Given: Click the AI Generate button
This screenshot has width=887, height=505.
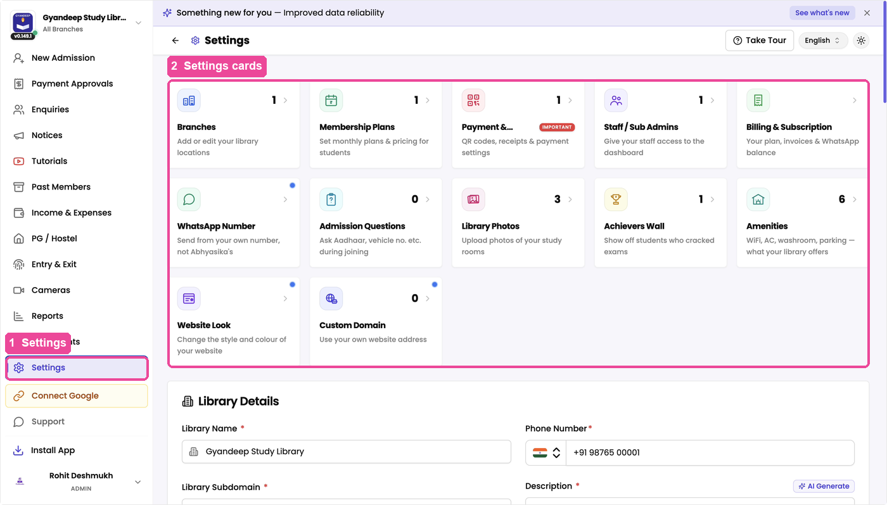Looking at the screenshot, I should 824,486.
